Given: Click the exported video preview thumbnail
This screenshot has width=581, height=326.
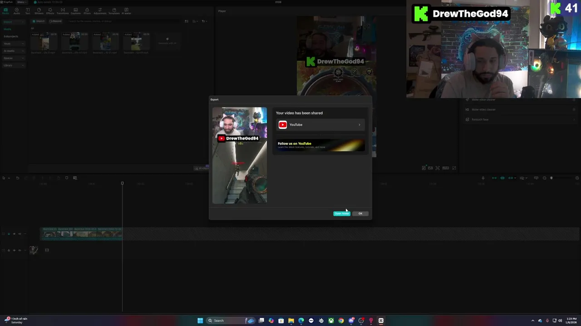Looking at the screenshot, I should click(x=240, y=155).
